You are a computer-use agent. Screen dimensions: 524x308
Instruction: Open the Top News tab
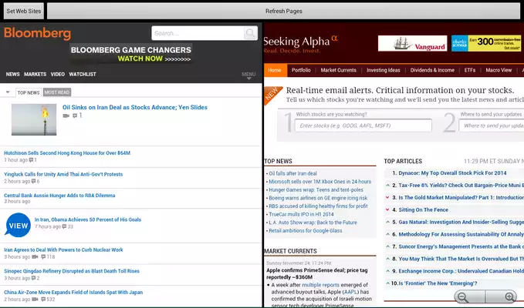point(29,92)
